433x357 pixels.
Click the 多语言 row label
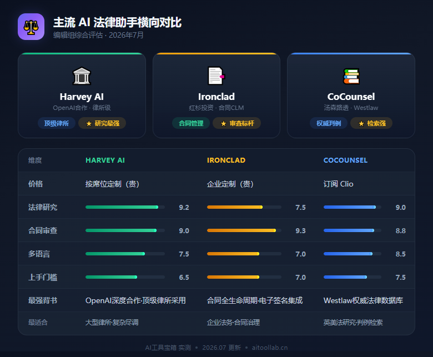click(39, 254)
